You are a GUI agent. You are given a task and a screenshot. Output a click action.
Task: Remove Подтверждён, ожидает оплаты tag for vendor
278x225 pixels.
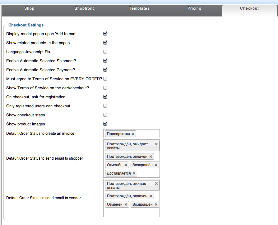[x=156, y=184]
